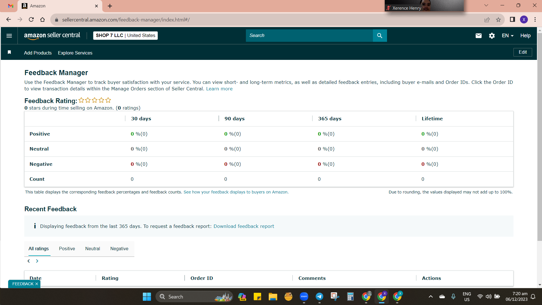Open a new browser tab
This screenshot has height=305, width=542.
(x=110, y=6)
